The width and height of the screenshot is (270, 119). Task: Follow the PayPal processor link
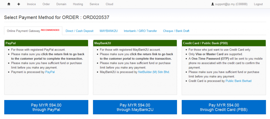point(50,72)
